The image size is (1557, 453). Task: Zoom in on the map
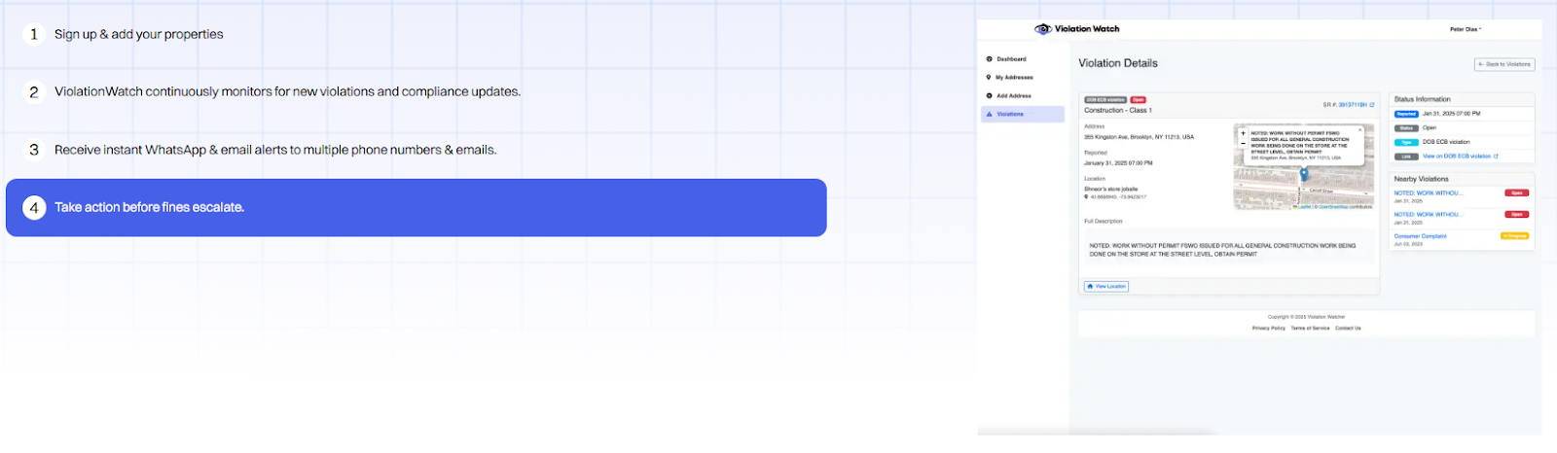(1243, 133)
